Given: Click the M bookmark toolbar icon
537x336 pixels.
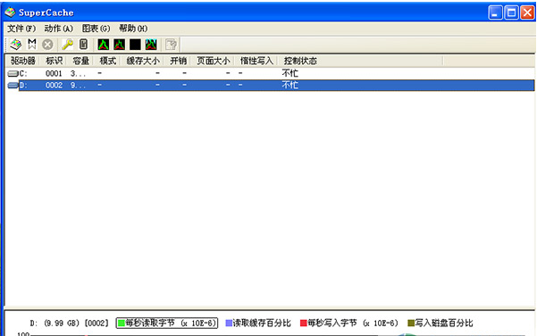Looking at the screenshot, I should pyautogui.click(x=32, y=45).
